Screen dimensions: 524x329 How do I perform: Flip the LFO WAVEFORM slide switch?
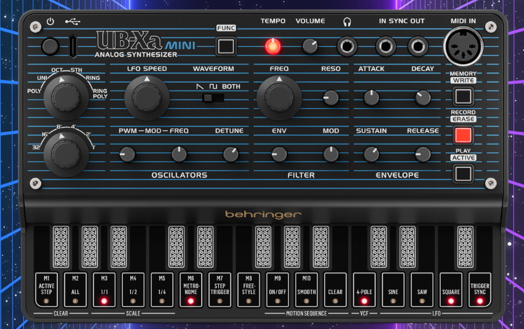pyautogui.click(x=213, y=98)
